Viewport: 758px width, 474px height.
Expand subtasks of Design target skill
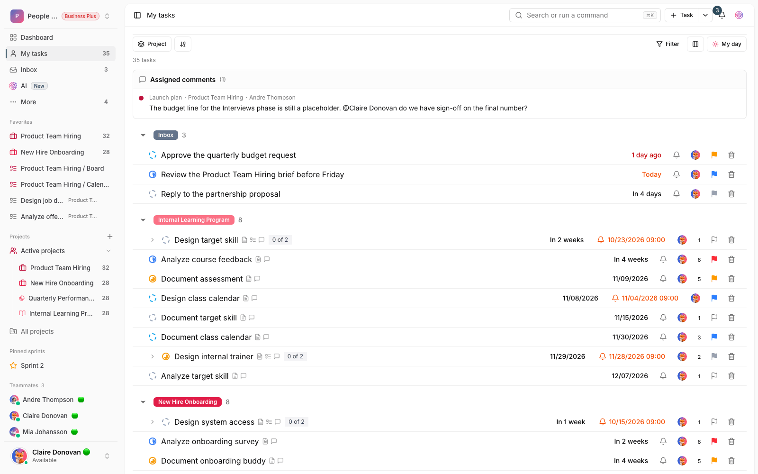(153, 240)
